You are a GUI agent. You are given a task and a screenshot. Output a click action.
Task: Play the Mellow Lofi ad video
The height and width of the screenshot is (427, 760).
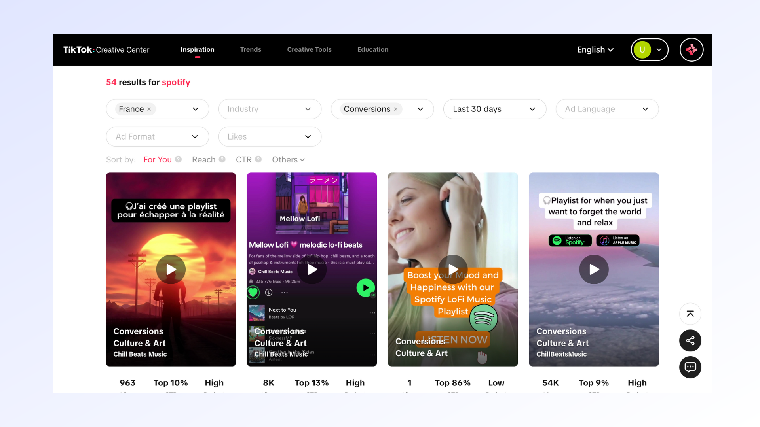[x=312, y=270]
